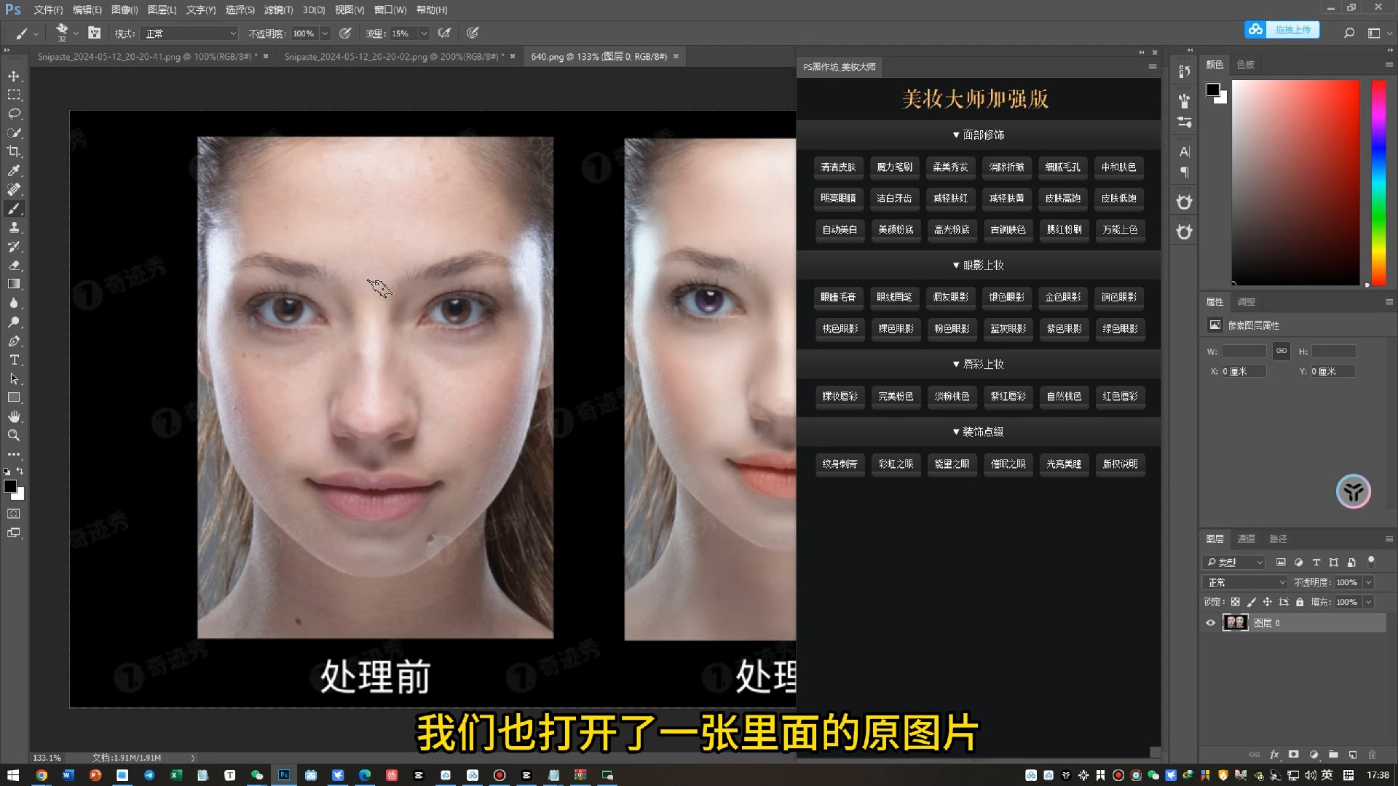This screenshot has width=1398, height=786.
Task: Click foreground color swatch in left toolbar
Action: tap(10, 486)
